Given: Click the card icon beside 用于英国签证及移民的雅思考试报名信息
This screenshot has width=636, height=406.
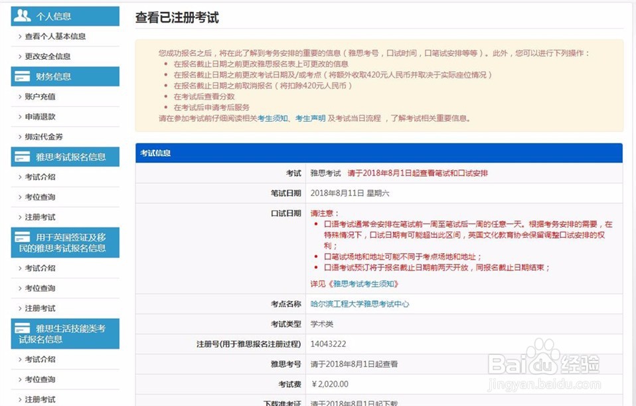Looking at the screenshot, I should (x=22, y=237).
